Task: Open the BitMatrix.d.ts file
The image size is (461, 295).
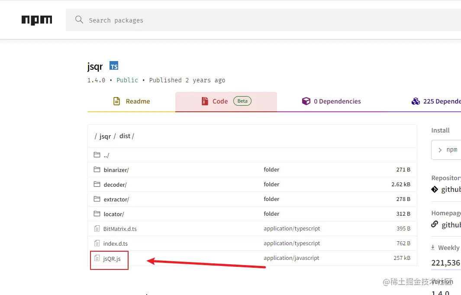Action: click(x=120, y=229)
